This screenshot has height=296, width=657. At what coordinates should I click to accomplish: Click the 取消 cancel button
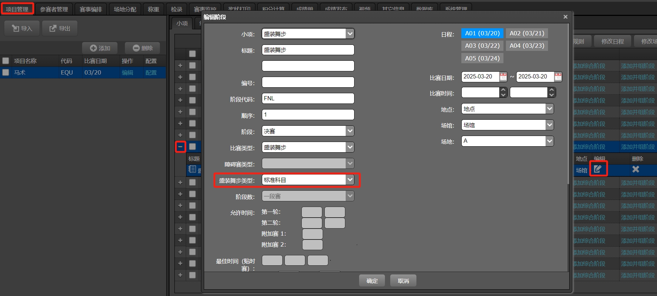(x=403, y=281)
